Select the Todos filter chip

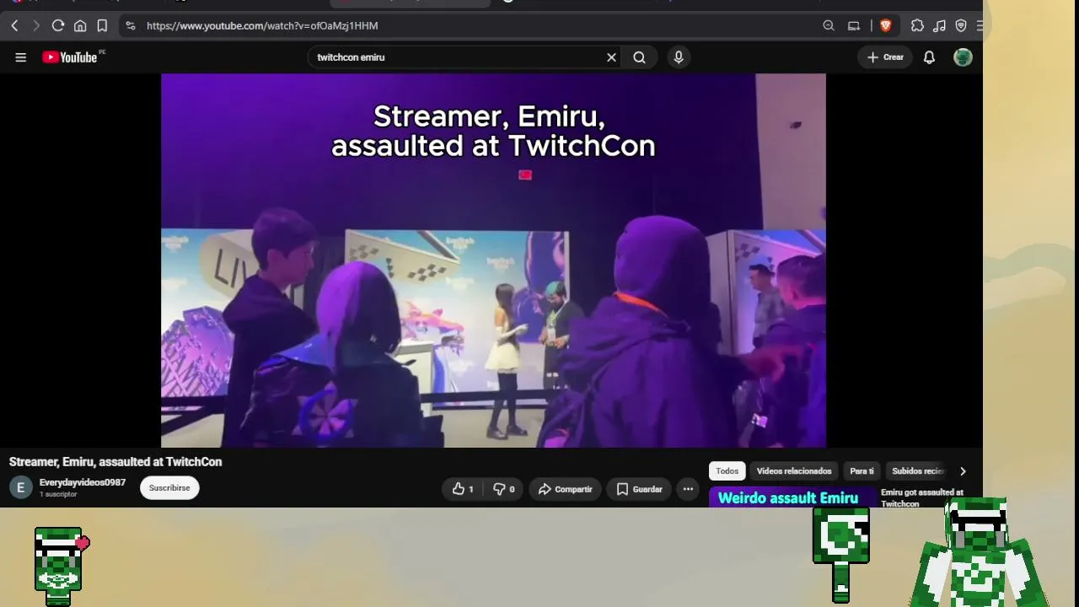click(x=727, y=471)
